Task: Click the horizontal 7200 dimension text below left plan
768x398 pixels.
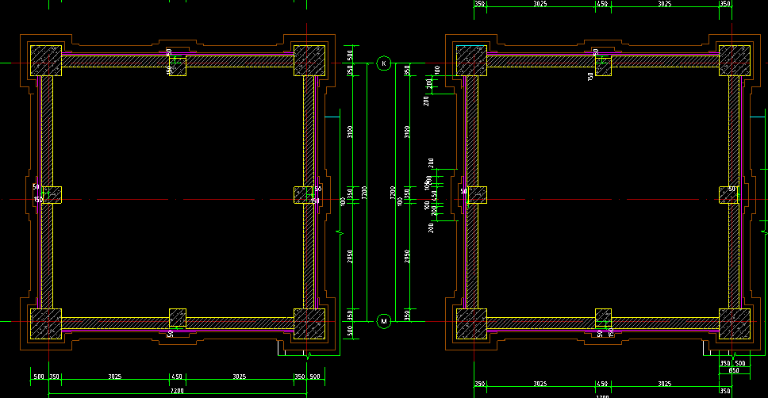Action: (177, 391)
